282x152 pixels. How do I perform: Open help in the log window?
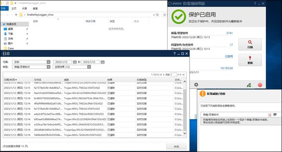pos(174,54)
